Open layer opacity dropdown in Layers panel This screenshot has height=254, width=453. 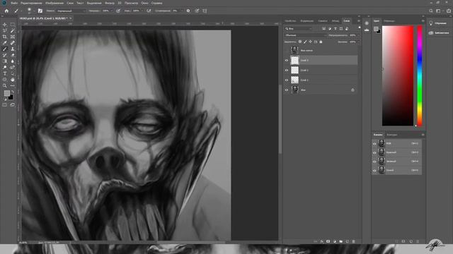pos(359,35)
